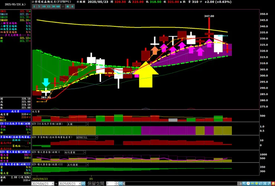275x186 pixels.
Task: Open the KENSCILL dropdown
Action: point(97,138)
